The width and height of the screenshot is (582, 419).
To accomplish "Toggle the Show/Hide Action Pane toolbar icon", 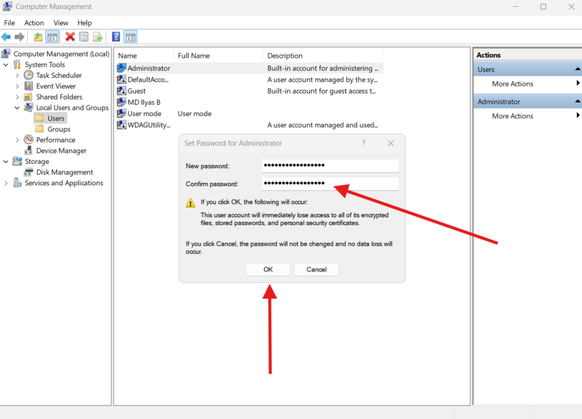I will [130, 36].
